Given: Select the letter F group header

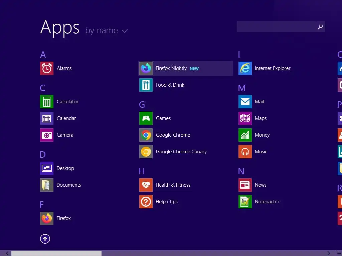Looking at the screenshot, I should click(42, 205).
